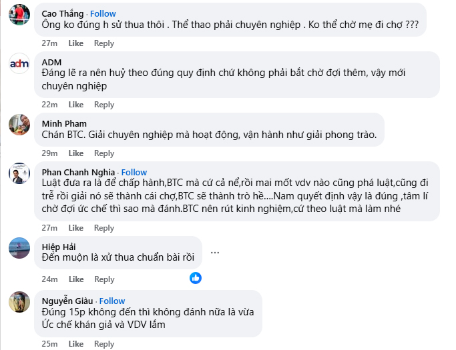Reply to Nguyễn Giàu's comment
The height and width of the screenshot is (350, 456).
click(x=104, y=344)
